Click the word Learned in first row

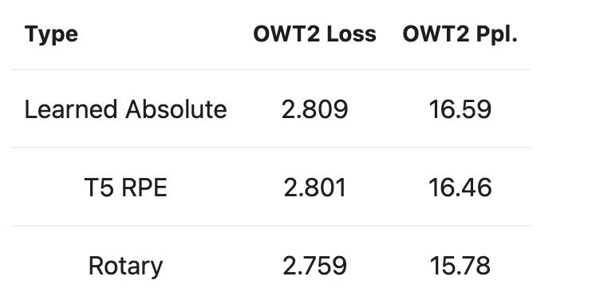pyautogui.click(x=70, y=109)
